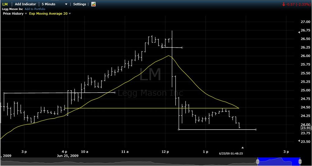Click the 11 a time axis label
Screen dimensions: 312x166
coord(125,152)
